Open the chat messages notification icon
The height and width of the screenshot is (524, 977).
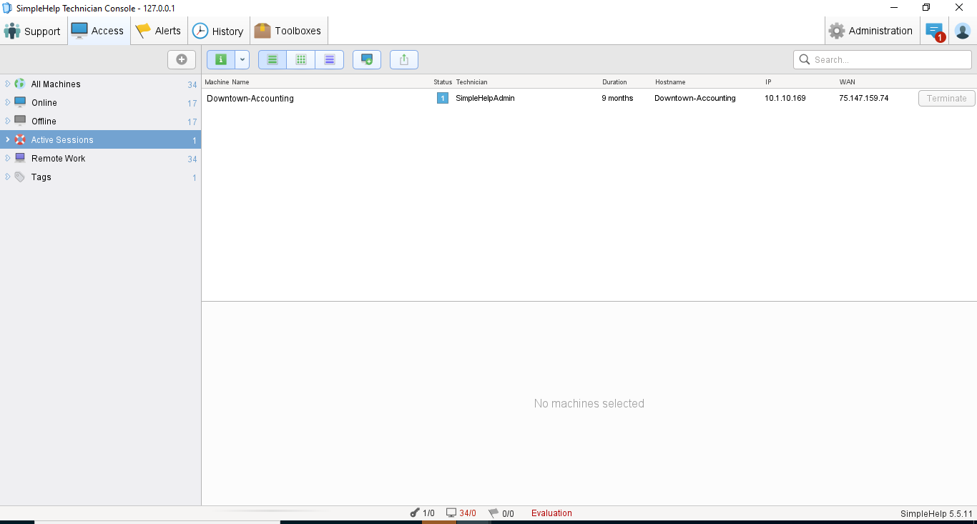tap(934, 31)
